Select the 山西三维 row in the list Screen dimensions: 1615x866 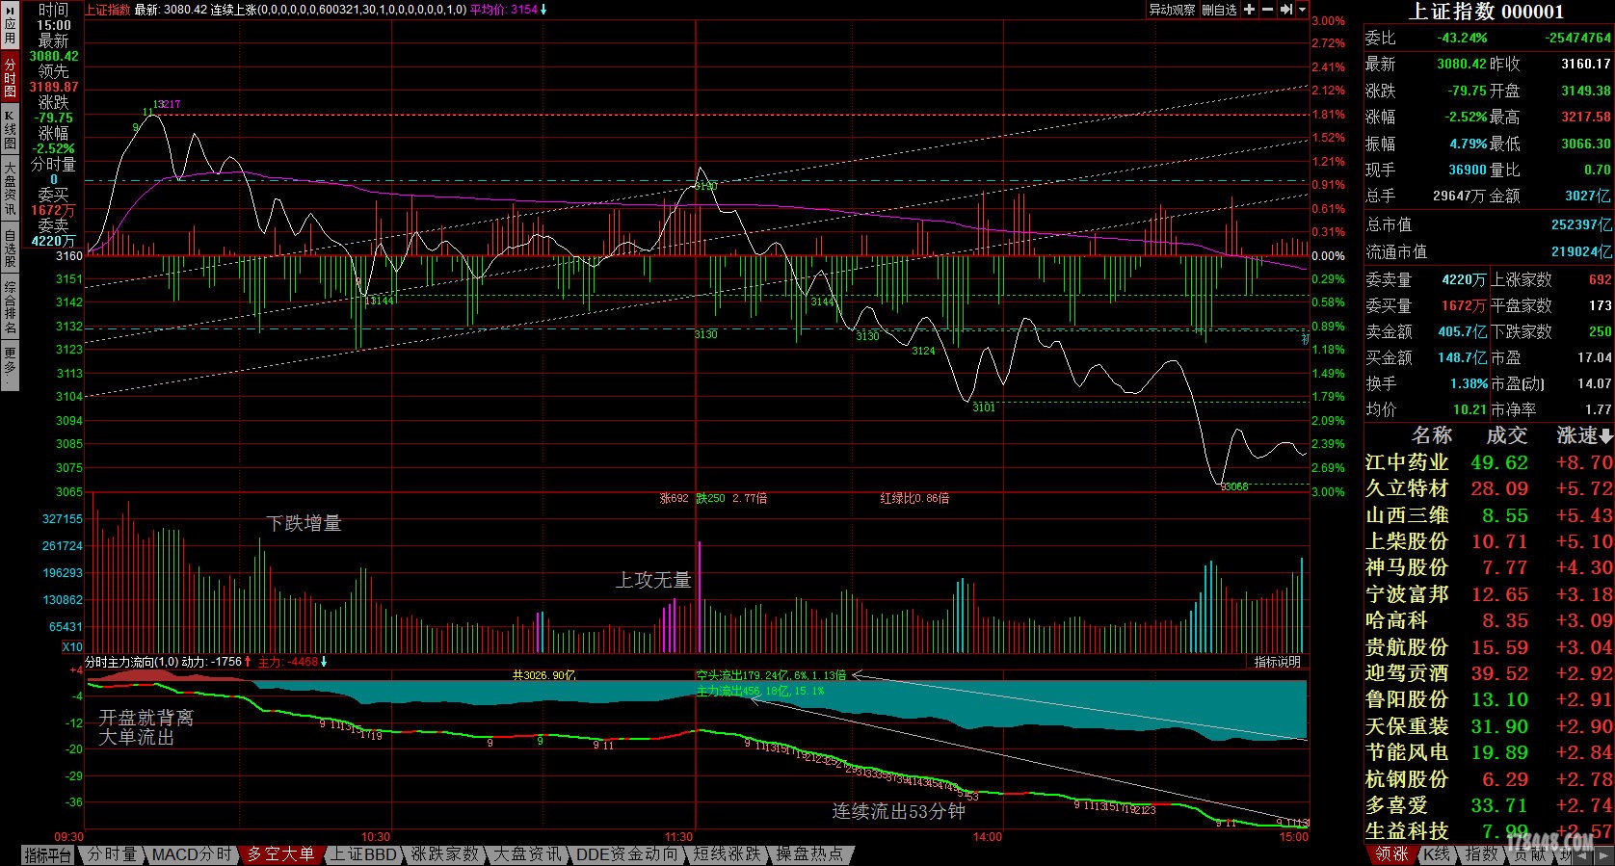(1488, 515)
